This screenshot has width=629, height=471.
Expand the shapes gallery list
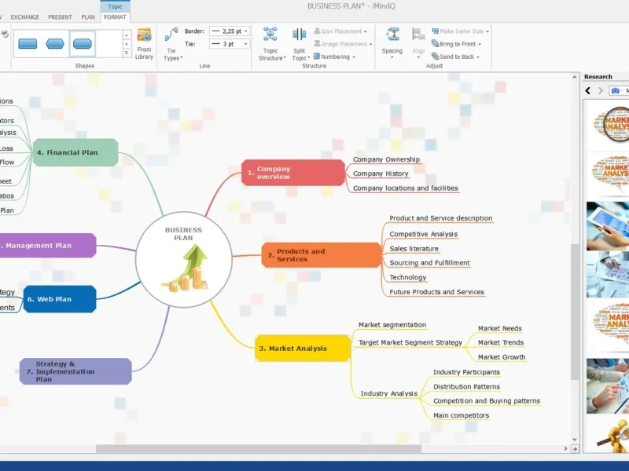pos(127,53)
